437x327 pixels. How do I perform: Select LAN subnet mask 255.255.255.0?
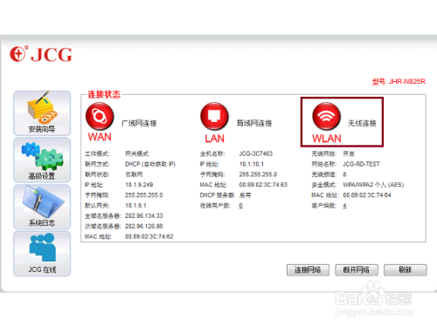tap(258, 174)
